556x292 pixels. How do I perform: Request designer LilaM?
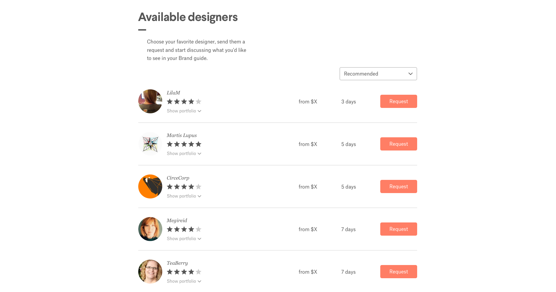coord(398,101)
